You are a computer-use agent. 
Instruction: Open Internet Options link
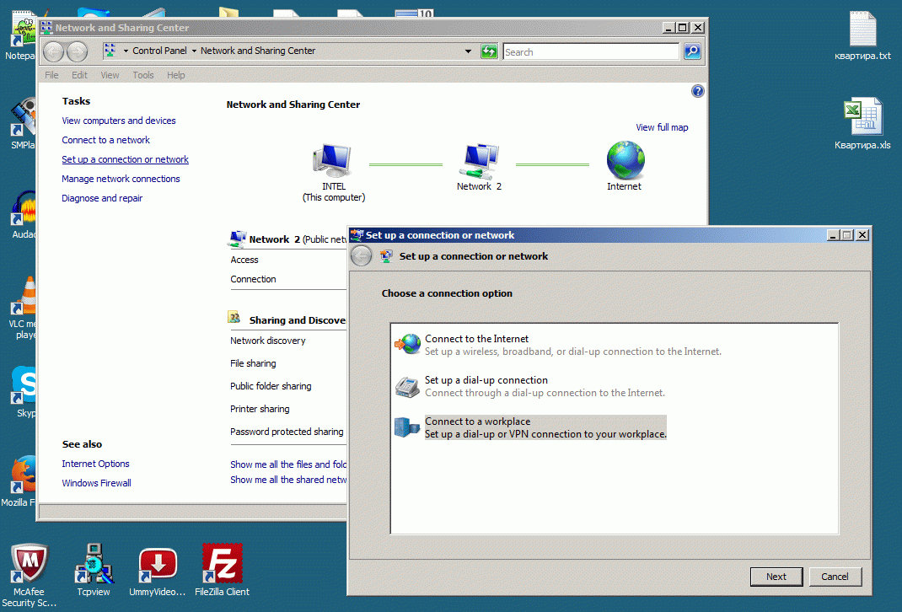pyautogui.click(x=95, y=464)
